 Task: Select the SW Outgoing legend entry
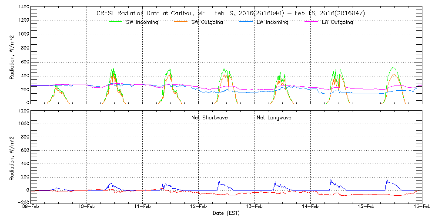(x=207, y=23)
